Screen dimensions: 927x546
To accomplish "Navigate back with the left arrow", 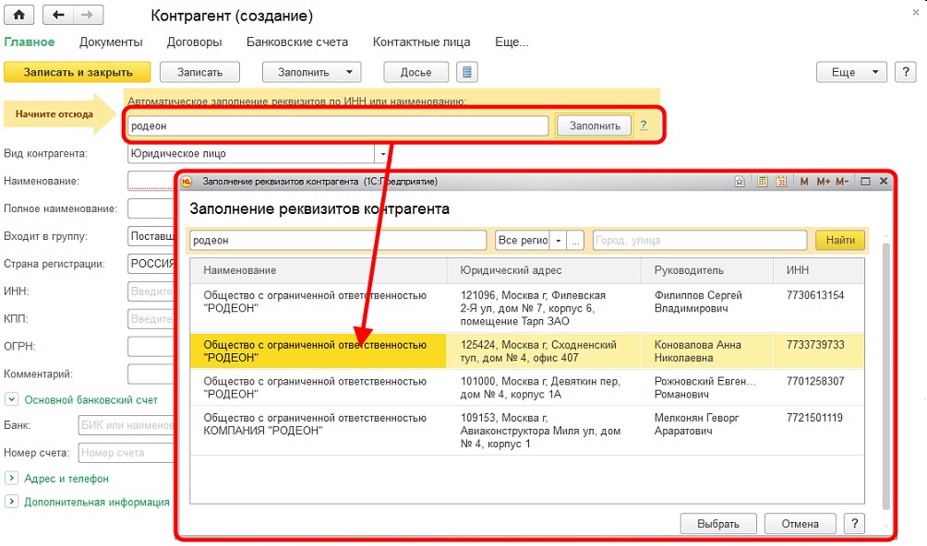I will coord(58,15).
